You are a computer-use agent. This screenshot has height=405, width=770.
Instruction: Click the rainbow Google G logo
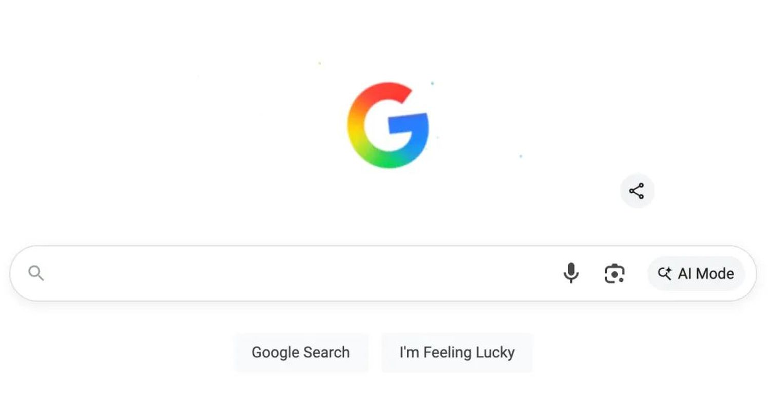pos(388,125)
